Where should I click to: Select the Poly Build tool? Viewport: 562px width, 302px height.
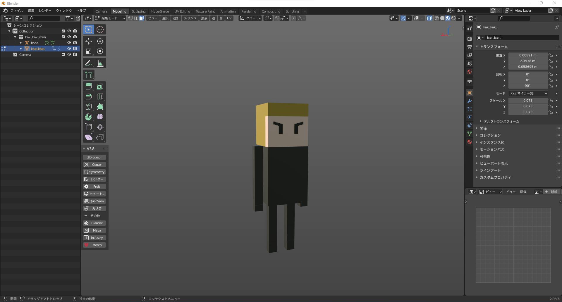pos(100,107)
